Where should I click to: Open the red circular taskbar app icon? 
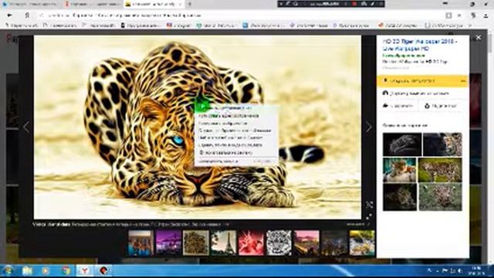(103, 271)
